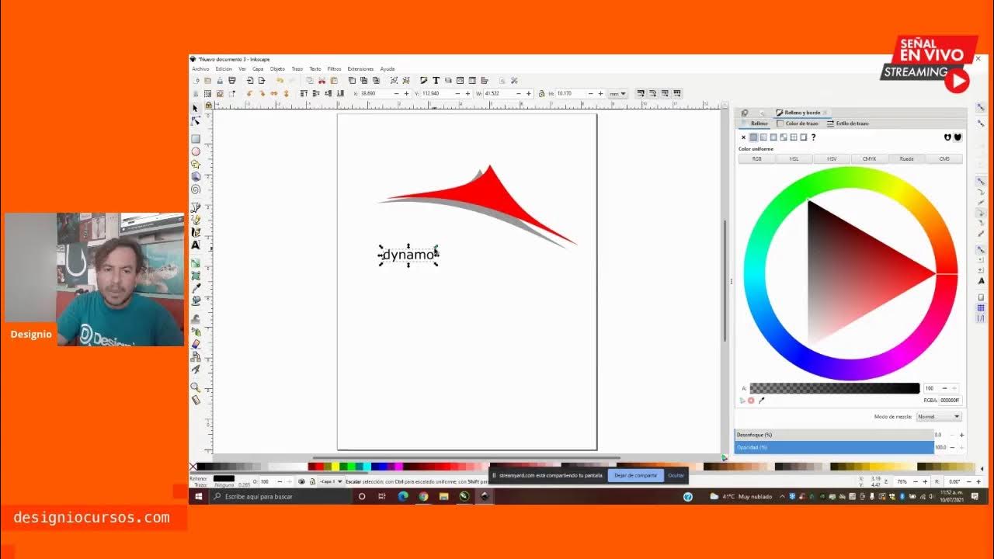Select the 3D box tool
The height and width of the screenshot is (559, 994).
(196, 176)
